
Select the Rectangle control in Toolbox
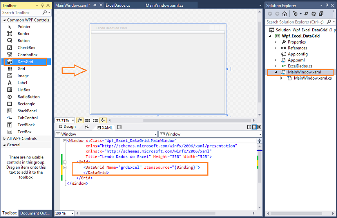pyautogui.click(x=26, y=104)
